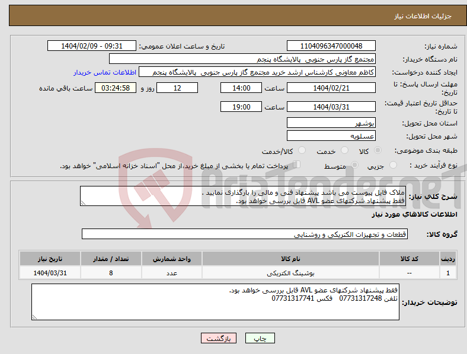Image resolution: width=467 pixels, height=354 pixels.
Task: Click the واحد شمارش column header
Action: (x=172, y=259)
